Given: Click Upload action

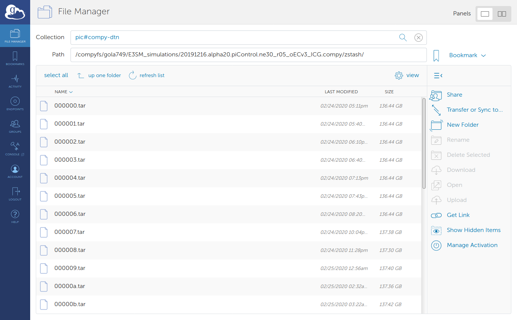Looking at the screenshot, I should point(457,200).
